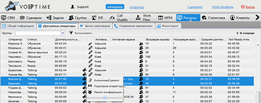Open the Мой профиль link
The image size is (261, 103).
tap(223, 7)
